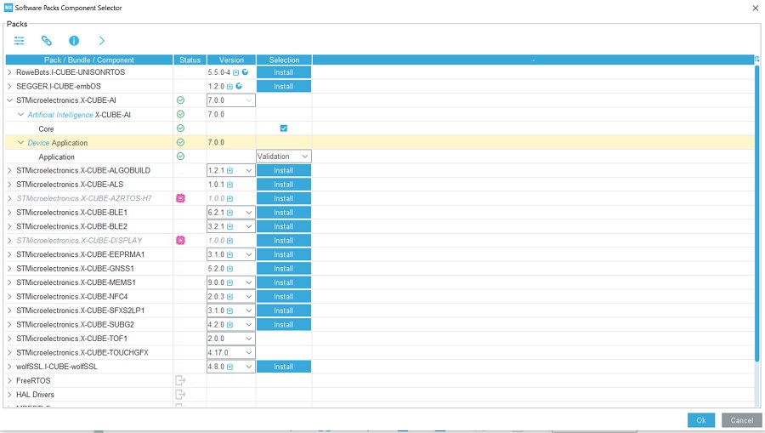The width and height of the screenshot is (765, 433).
Task: Collapse the Device Application bundle
Action: tap(20, 143)
